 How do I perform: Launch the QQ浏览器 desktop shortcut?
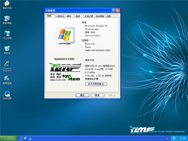click(7, 95)
